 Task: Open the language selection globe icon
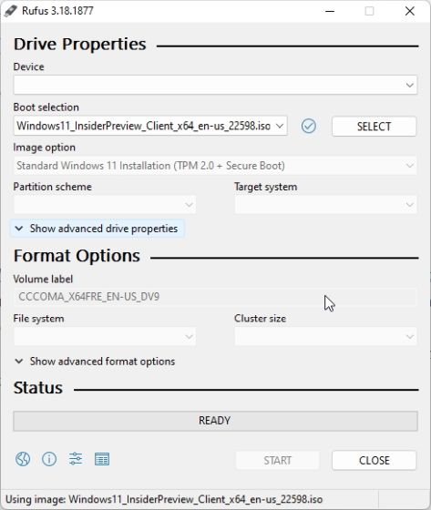coord(23,459)
